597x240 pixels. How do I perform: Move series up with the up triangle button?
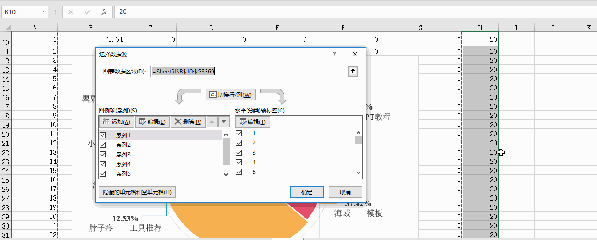pos(212,122)
